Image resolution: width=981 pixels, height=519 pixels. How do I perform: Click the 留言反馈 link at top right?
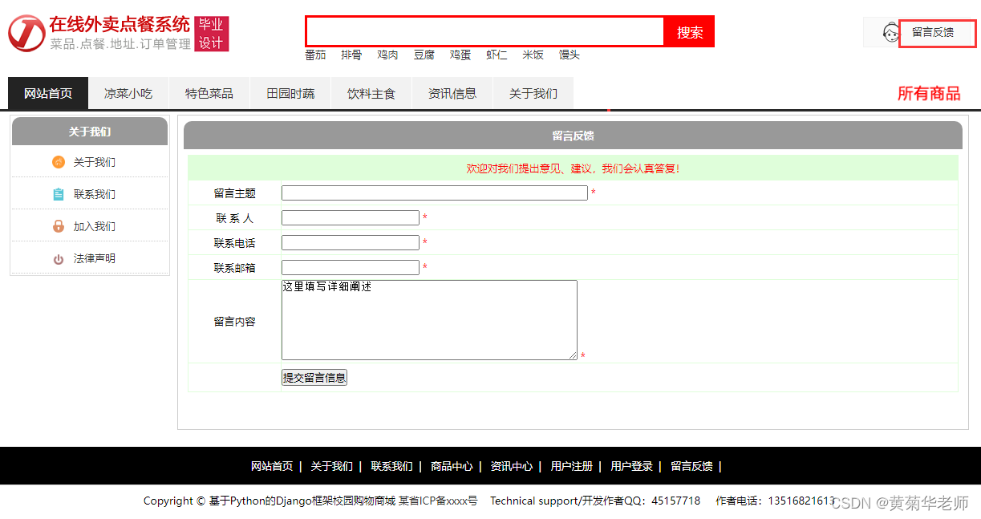[933, 33]
